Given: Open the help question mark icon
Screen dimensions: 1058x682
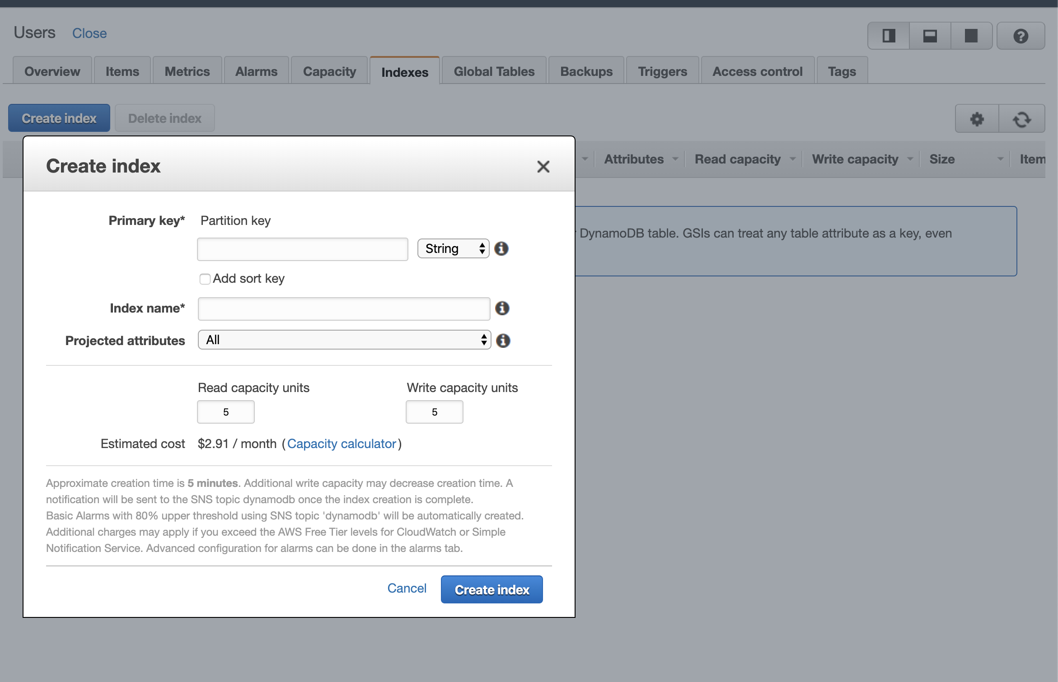Looking at the screenshot, I should 1021,36.
